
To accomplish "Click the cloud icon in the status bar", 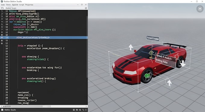I will click(77, 110).
